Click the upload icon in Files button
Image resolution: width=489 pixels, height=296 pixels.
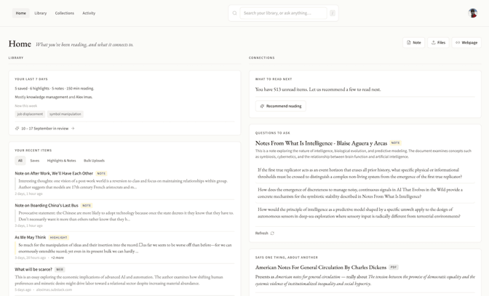point(434,43)
